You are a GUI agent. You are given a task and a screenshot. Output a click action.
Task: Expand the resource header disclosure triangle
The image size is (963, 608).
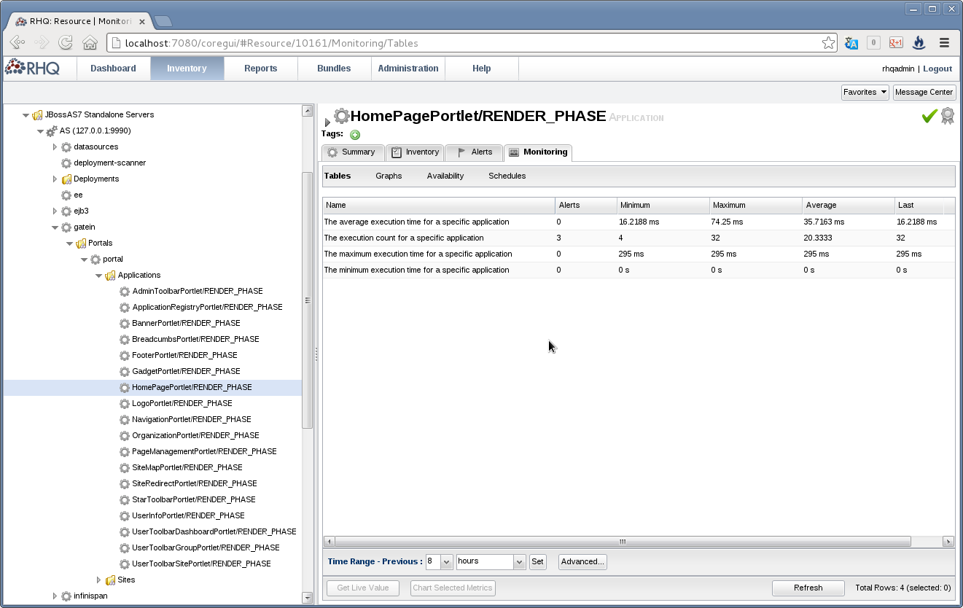[327, 122]
